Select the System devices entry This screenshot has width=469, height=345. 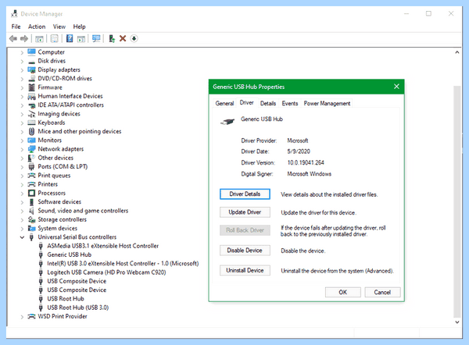tap(57, 228)
